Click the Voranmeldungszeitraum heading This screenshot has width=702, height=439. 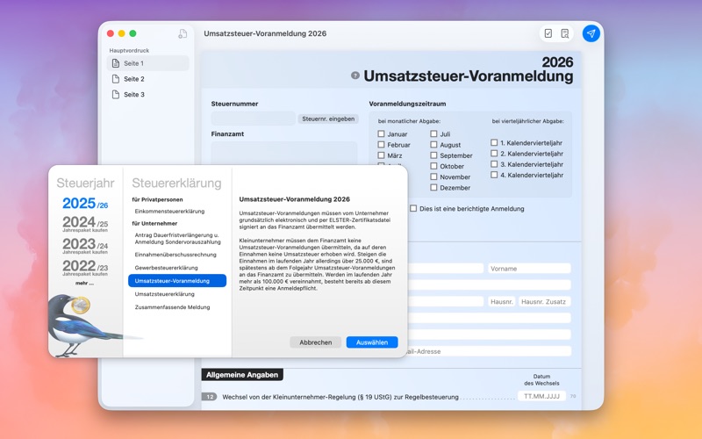click(x=407, y=104)
